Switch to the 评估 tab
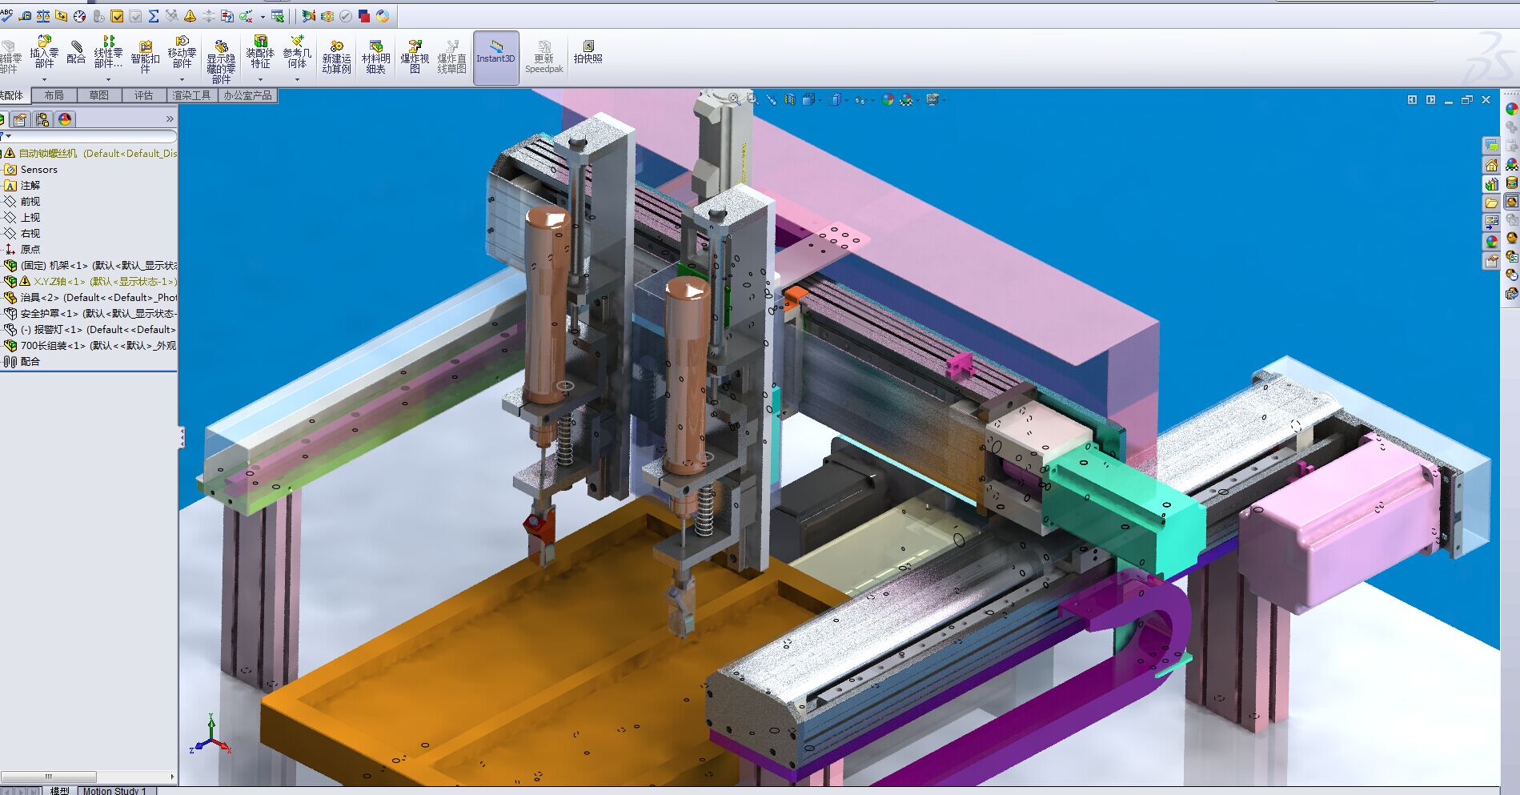The height and width of the screenshot is (795, 1520). pos(143,95)
